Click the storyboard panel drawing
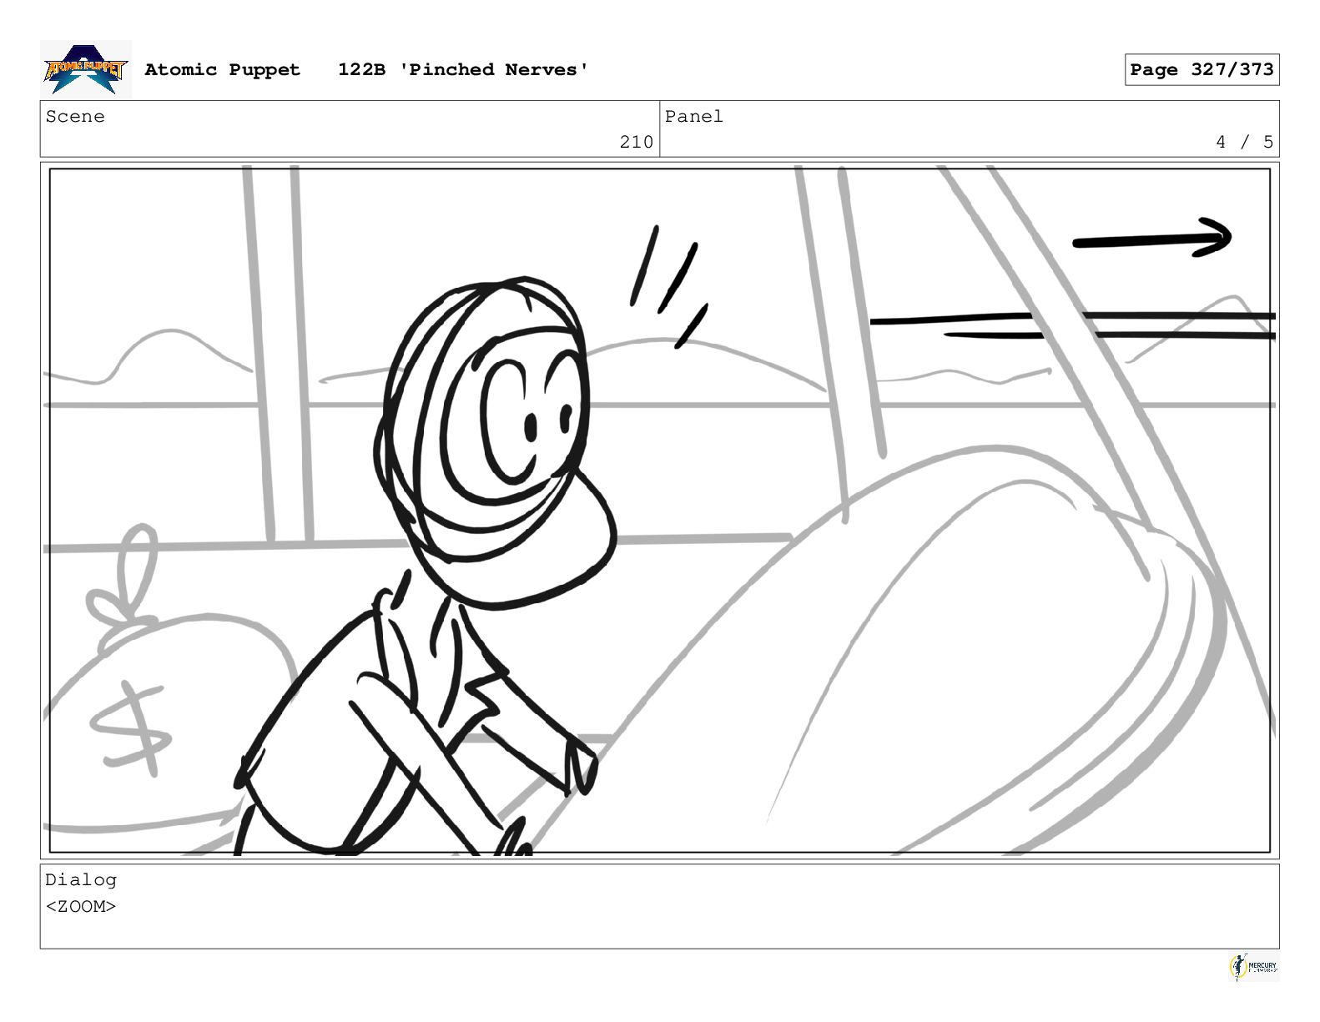The width and height of the screenshot is (1320, 1022). point(660,511)
